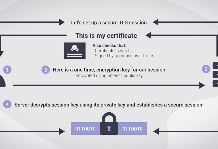This screenshot has height=149, width=218.
Task: Click the certificate badge icon
Action: click(x=74, y=51)
